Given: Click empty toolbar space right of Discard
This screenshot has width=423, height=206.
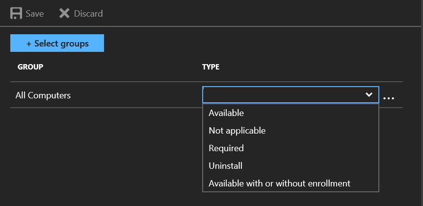Looking at the screenshot, I should (x=245, y=13).
